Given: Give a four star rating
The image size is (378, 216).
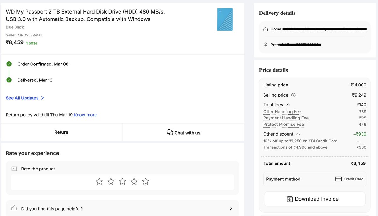Looking at the screenshot, I should 134,181.
